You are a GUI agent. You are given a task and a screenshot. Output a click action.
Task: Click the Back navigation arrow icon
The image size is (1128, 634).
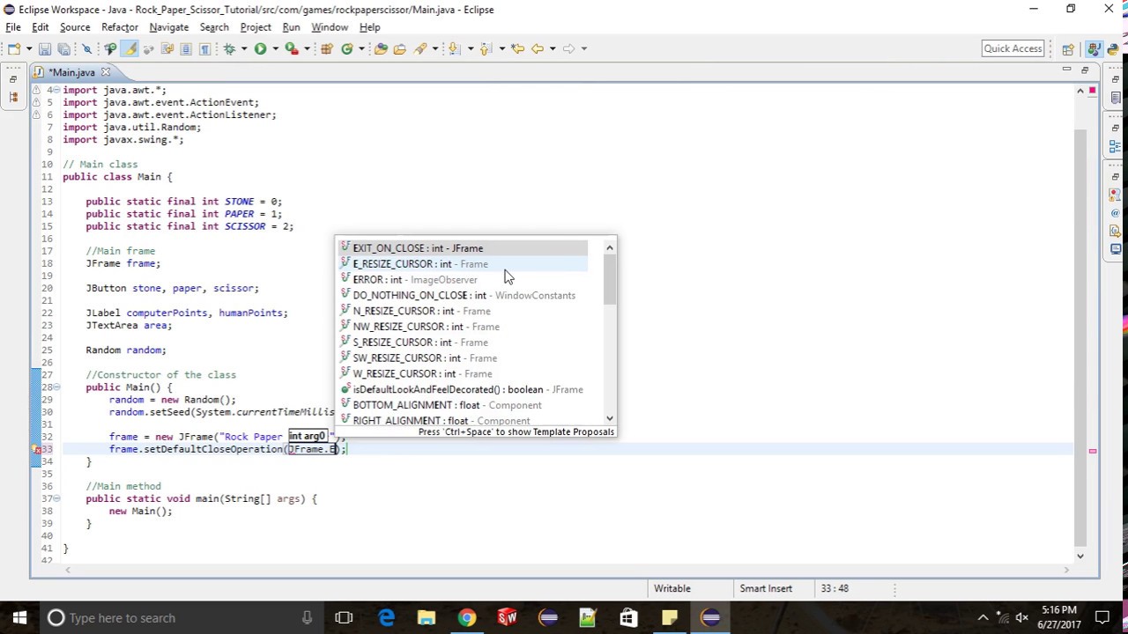(x=537, y=48)
